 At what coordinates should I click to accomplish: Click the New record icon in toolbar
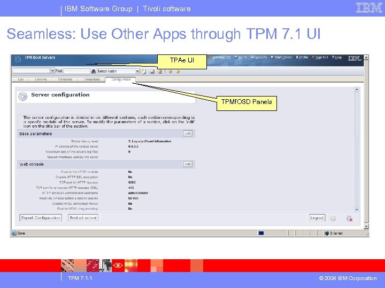click(144, 71)
